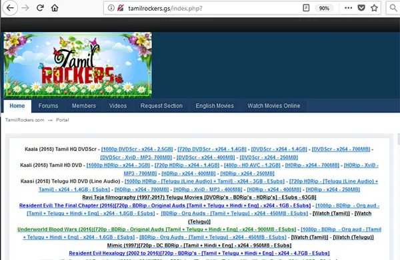This screenshot has height=260, width=400.
Task: Save page to Pocket icon
Action: click(361, 8)
